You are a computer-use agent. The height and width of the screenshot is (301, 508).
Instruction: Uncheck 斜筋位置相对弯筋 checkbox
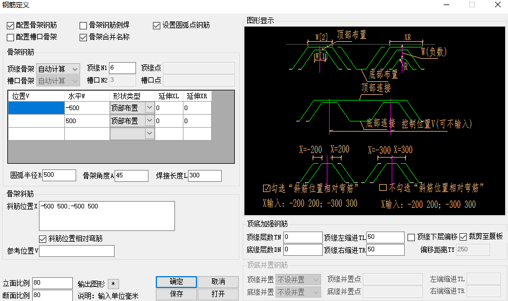point(42,239)
